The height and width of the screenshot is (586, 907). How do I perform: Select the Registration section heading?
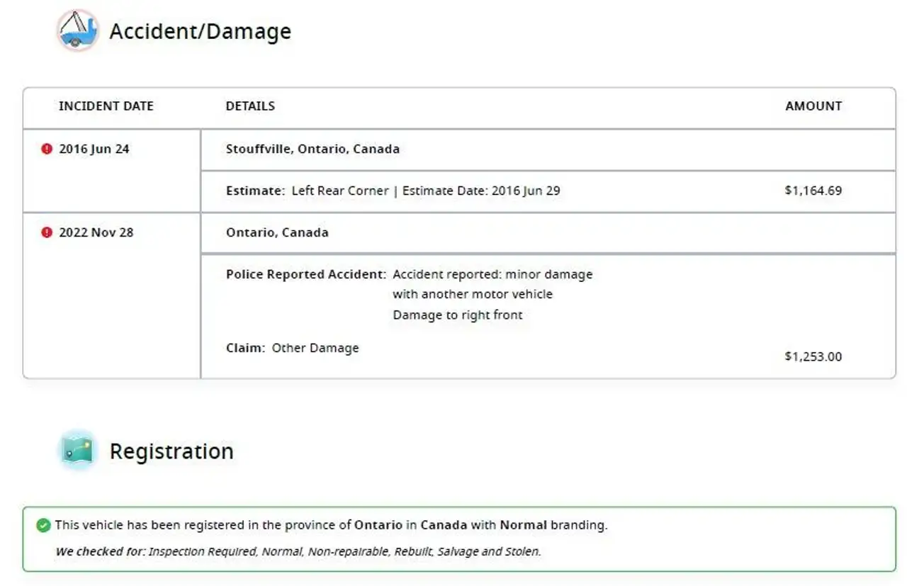point(171,451)
